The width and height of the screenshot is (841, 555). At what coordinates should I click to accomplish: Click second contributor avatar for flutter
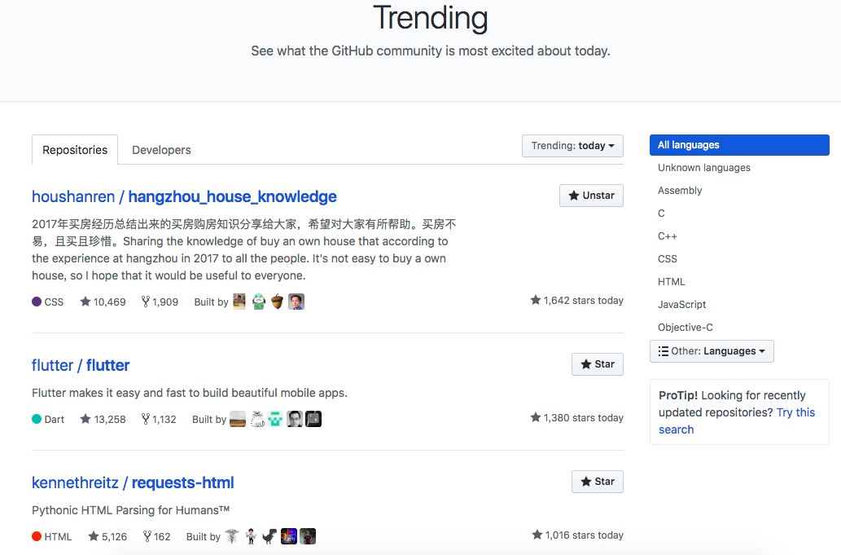click(x=257, y=419)
